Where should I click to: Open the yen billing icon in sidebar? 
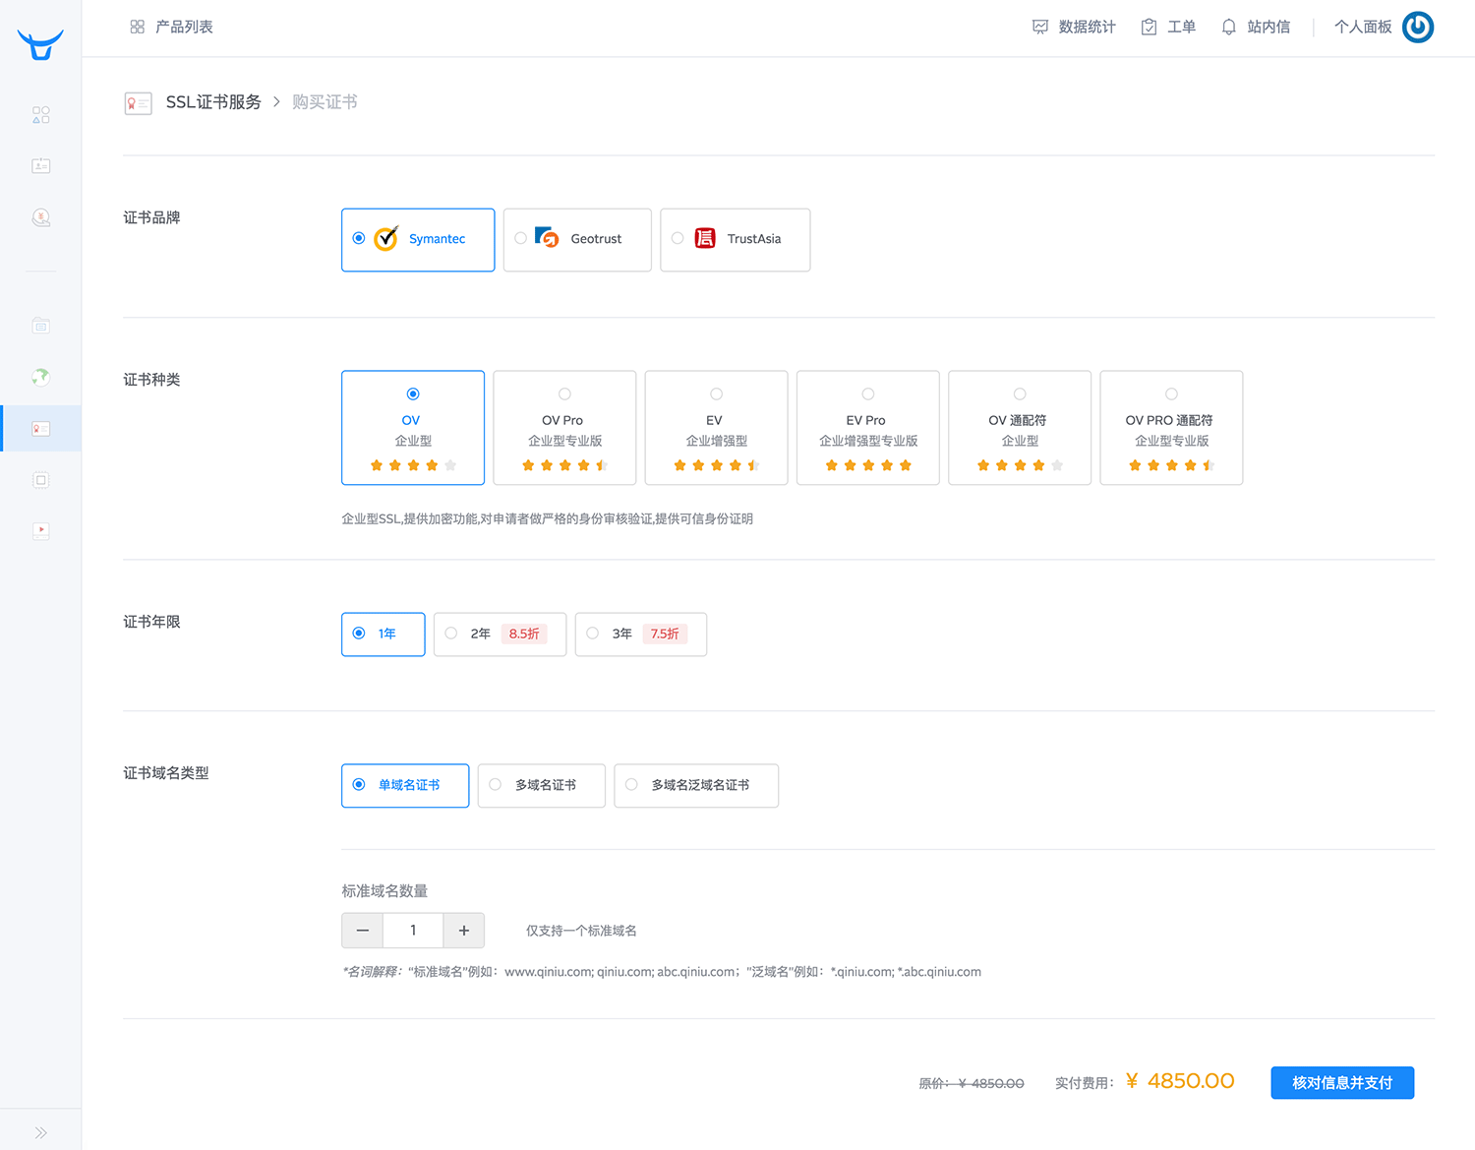click(x=40, y=217)
